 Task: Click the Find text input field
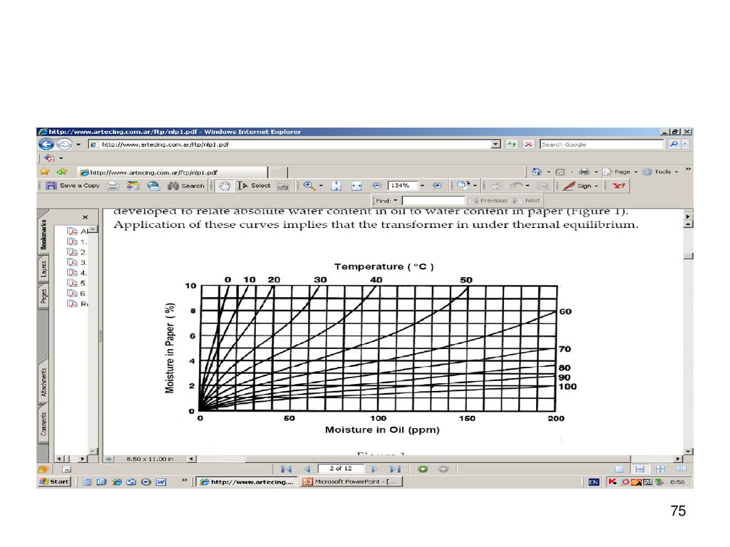click(x=433, y=200)
